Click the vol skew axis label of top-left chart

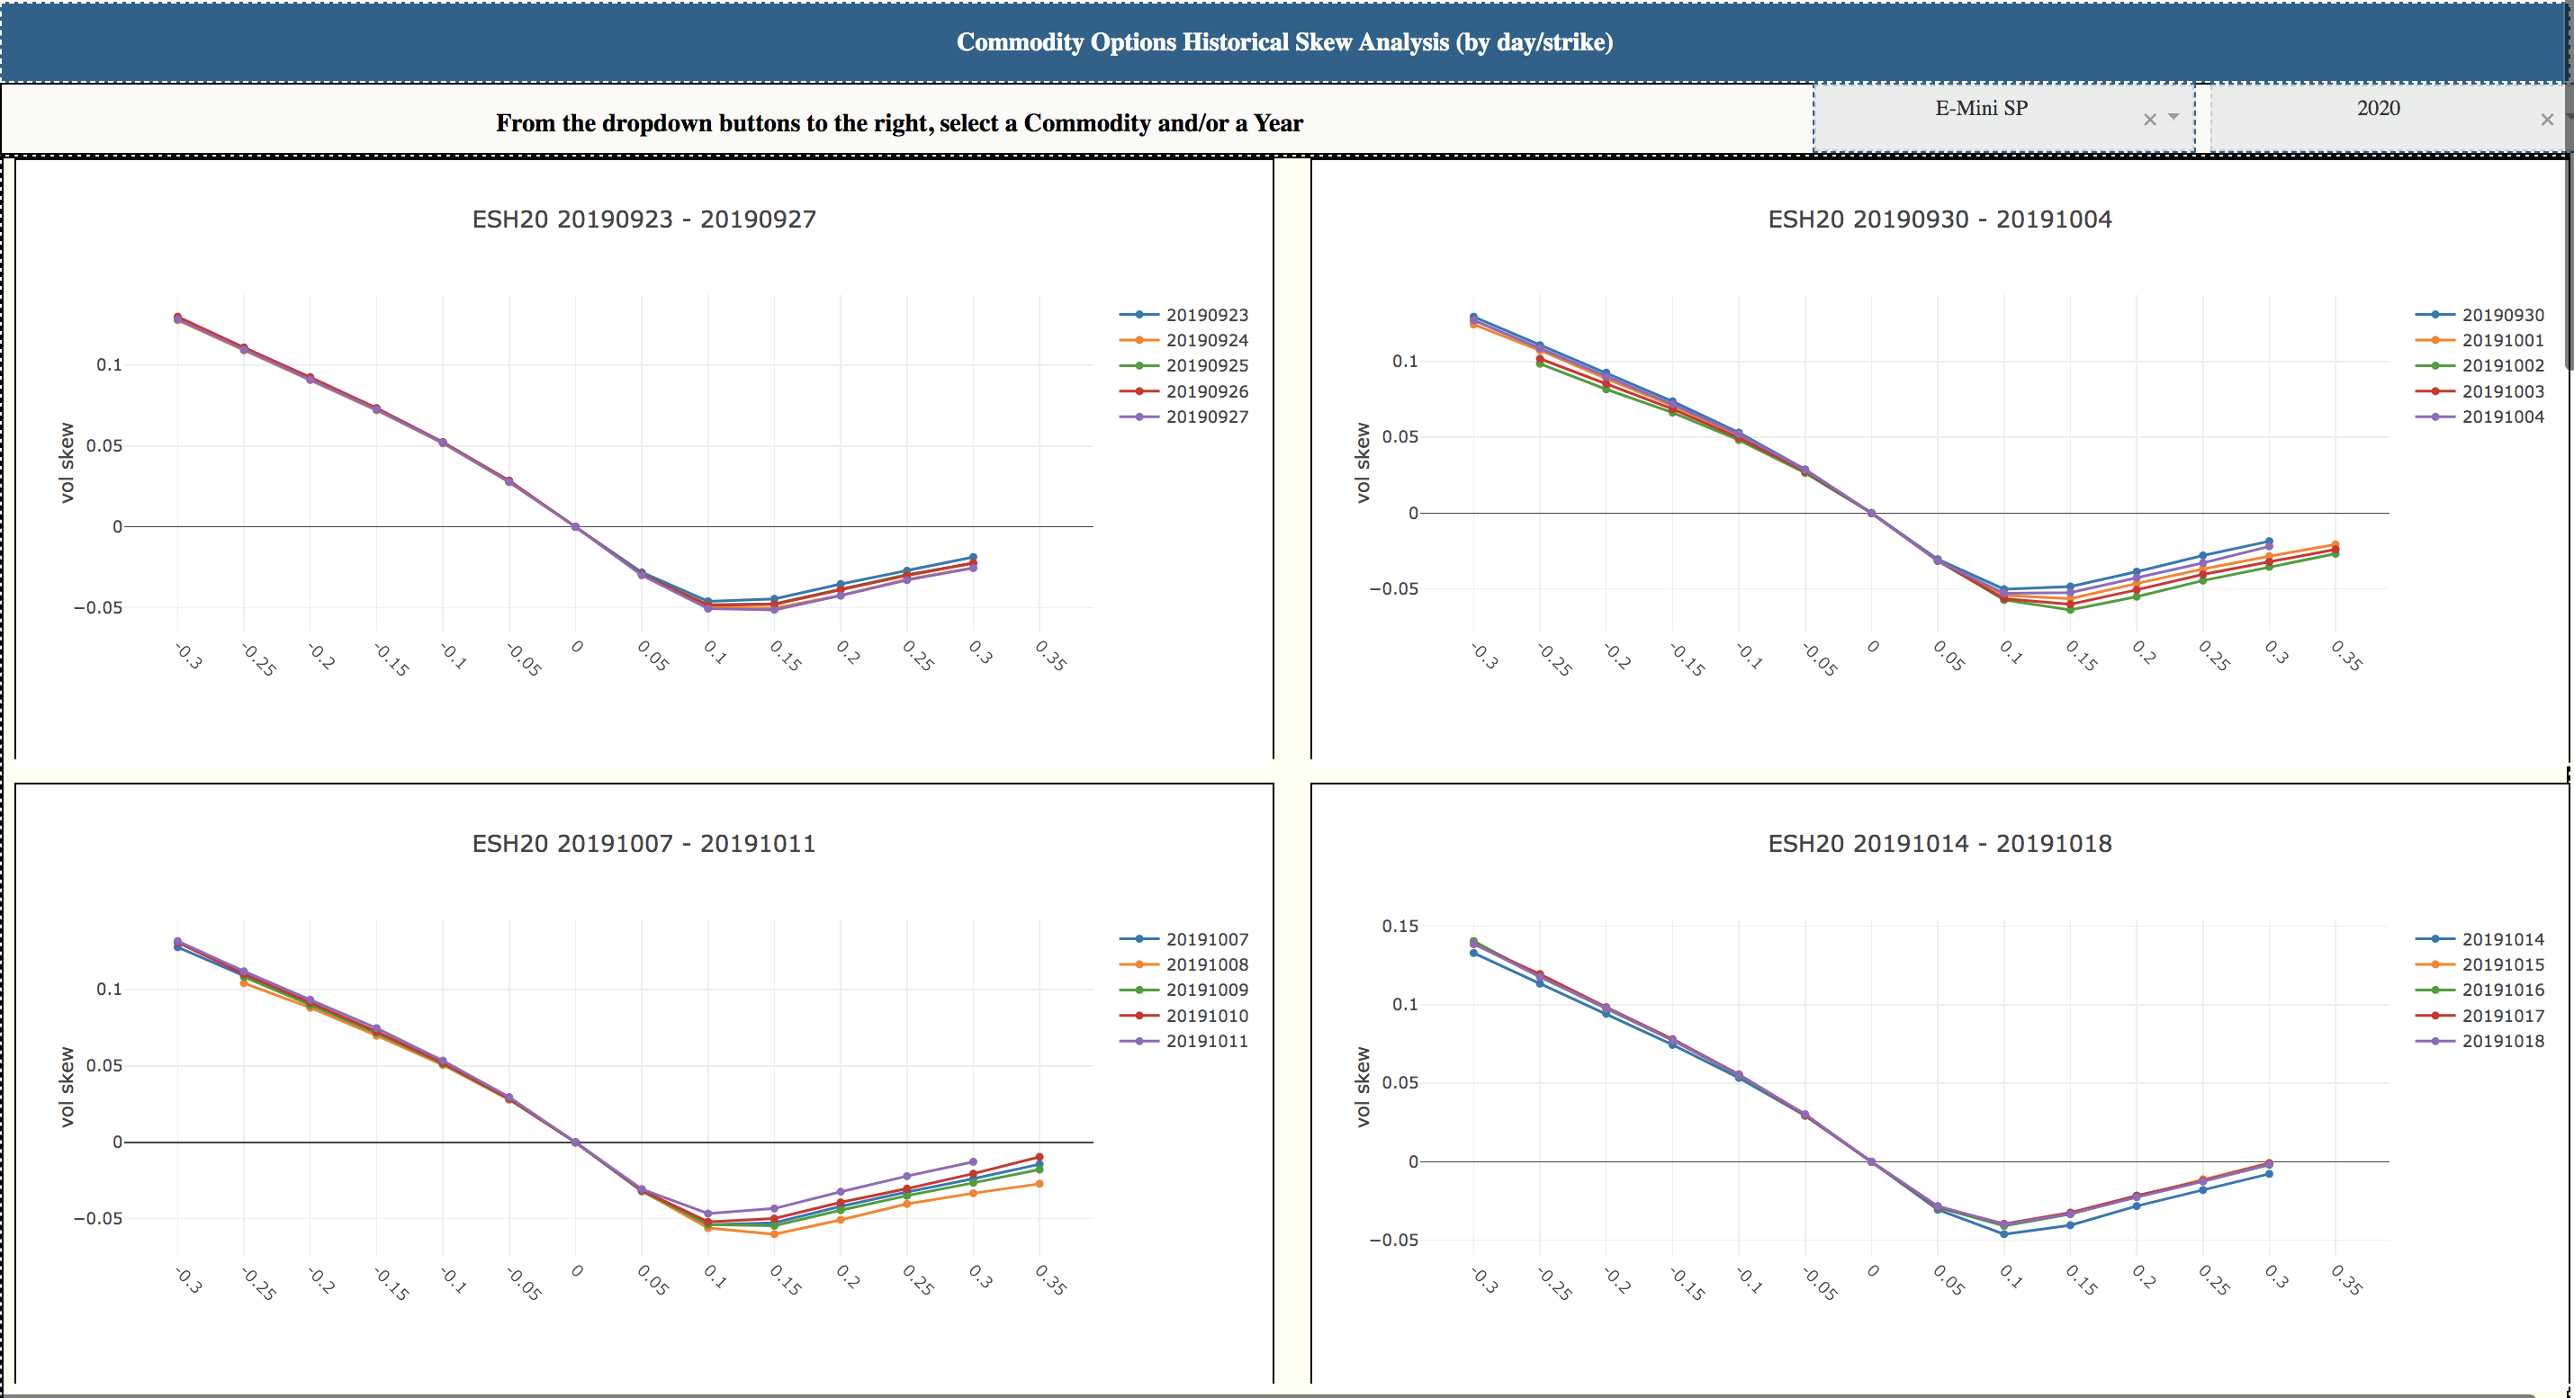[x=67, y=462]
